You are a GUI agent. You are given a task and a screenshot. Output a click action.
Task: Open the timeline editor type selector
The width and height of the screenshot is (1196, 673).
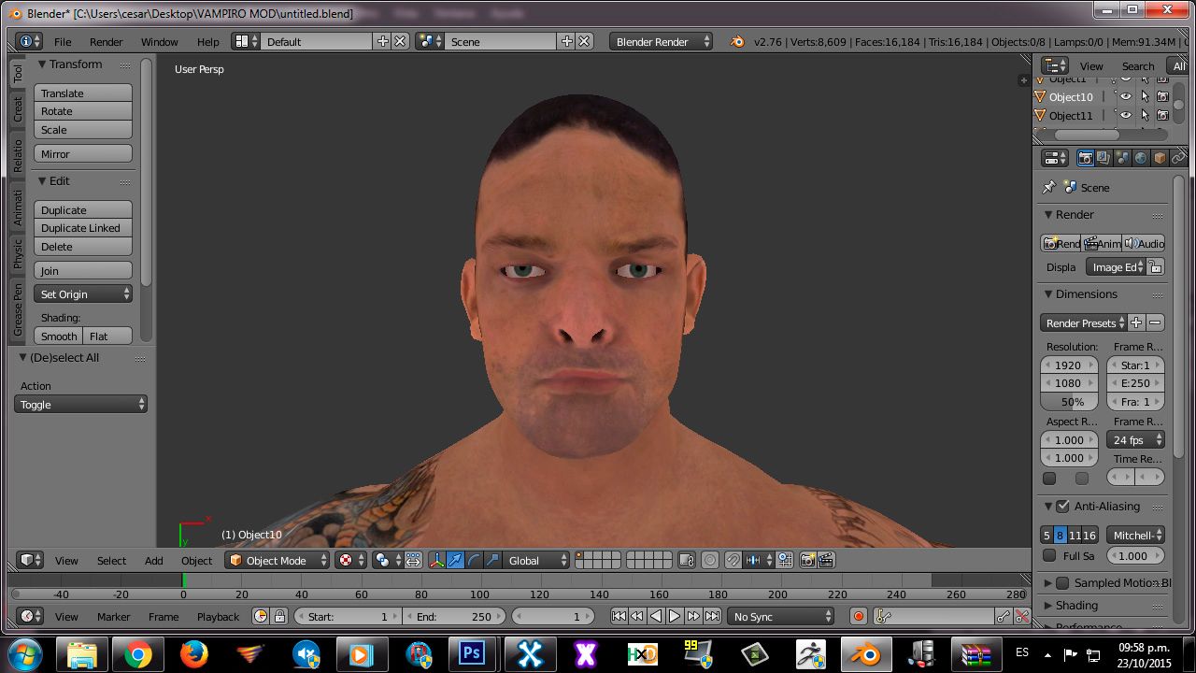pyautogui.click(x=31, y=616)
